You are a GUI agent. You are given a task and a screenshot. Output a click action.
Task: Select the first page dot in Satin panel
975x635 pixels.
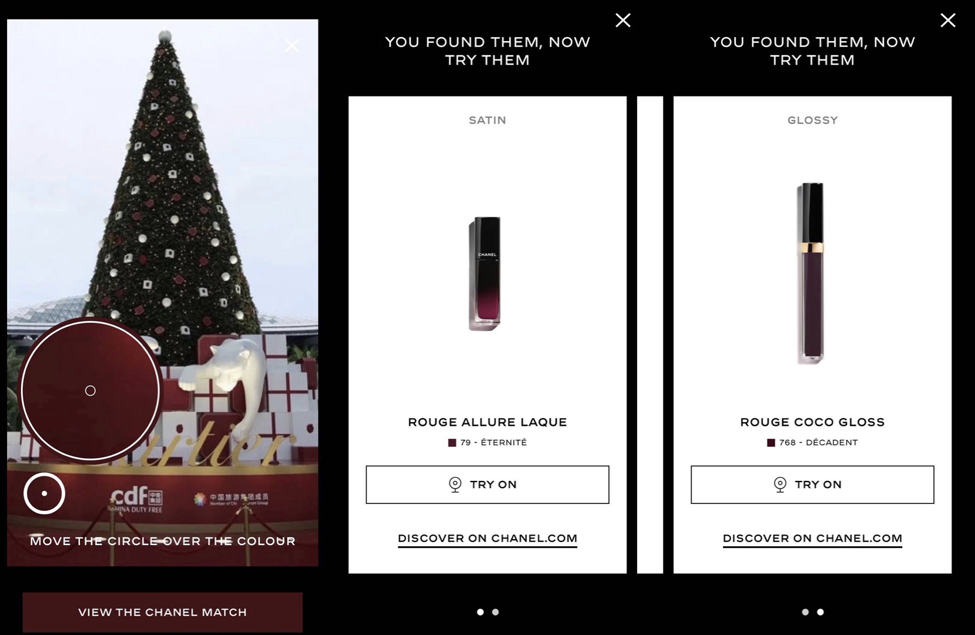480,612
